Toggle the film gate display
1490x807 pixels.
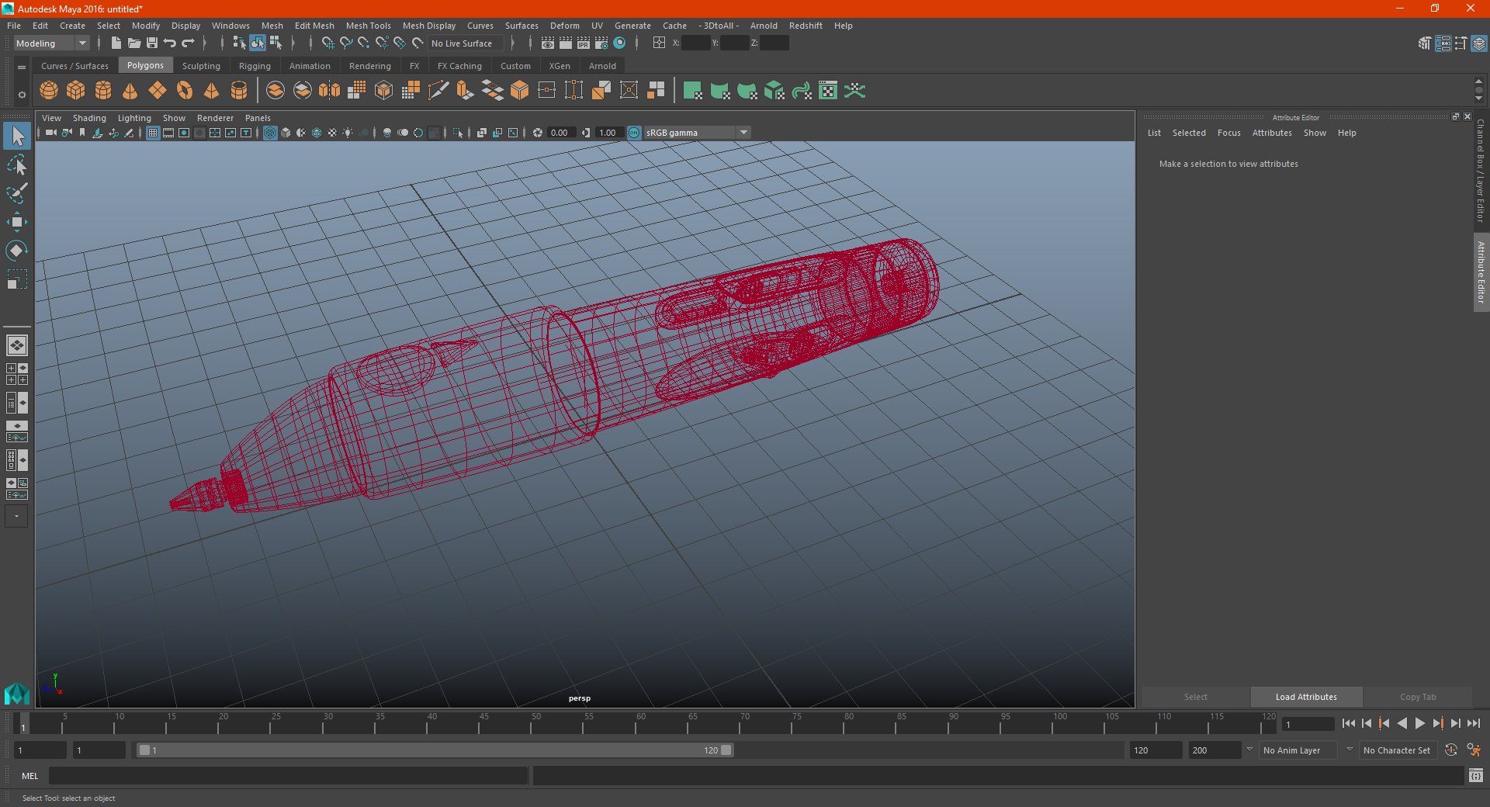[168, 133]
